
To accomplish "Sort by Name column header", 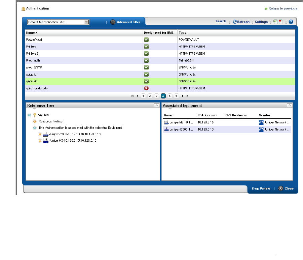I will (32, 33).
